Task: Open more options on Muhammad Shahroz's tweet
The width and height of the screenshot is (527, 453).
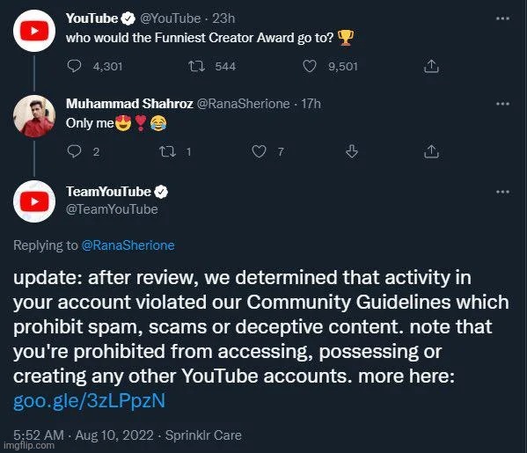Action: click(502, 104)
